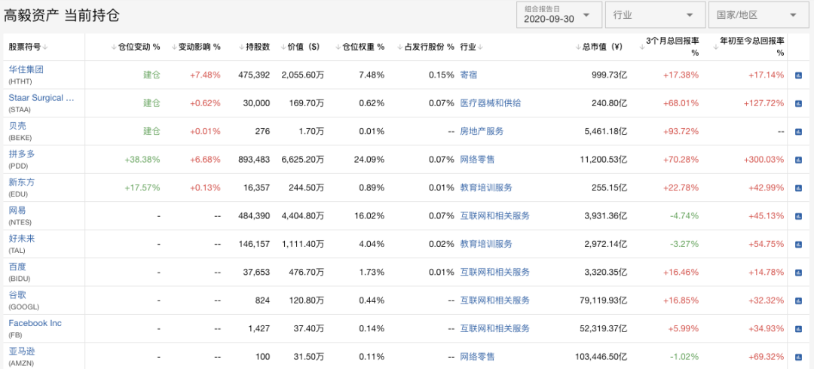The width and height of the screenshot is (814, 369).
Task: Open Staar Surgical stock link
Action: (x=41, y=98)
